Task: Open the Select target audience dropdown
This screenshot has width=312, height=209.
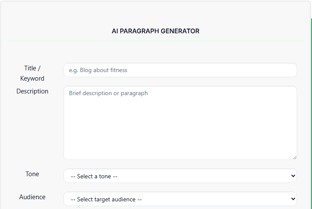Action: (x=180, y=199)
